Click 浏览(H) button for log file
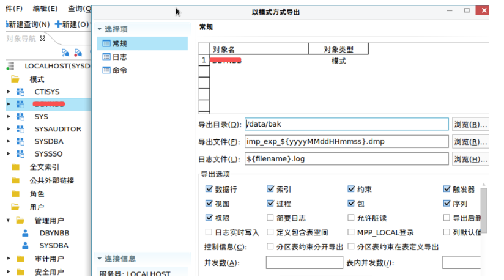 click(x=470, y=159)
